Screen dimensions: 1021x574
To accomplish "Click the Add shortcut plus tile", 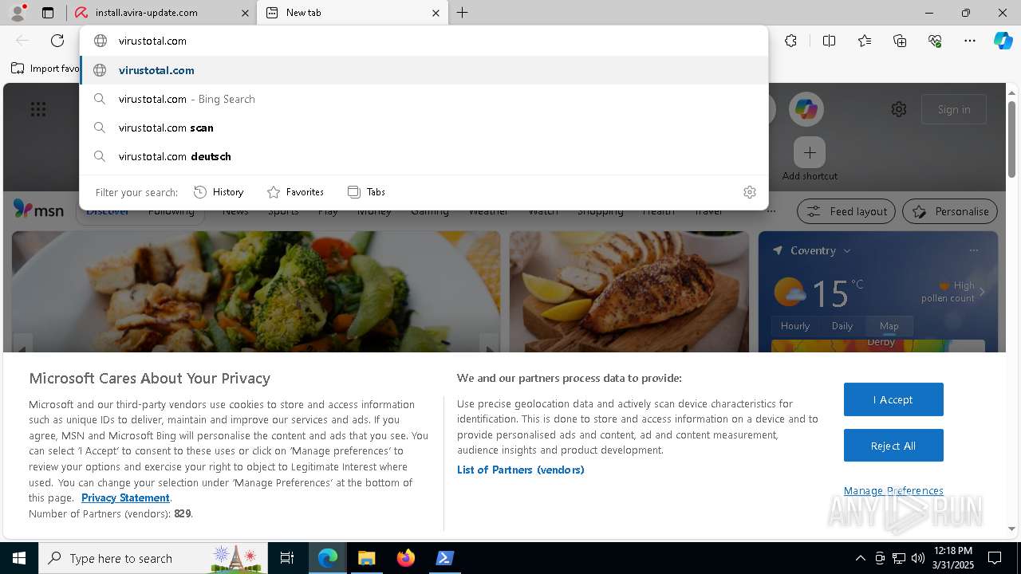I will click(x=810, y=152).
